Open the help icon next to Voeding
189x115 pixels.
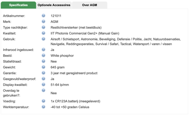click(x=43, y=101)
